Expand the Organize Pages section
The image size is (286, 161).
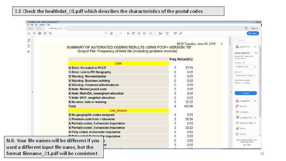click(255, 123)
